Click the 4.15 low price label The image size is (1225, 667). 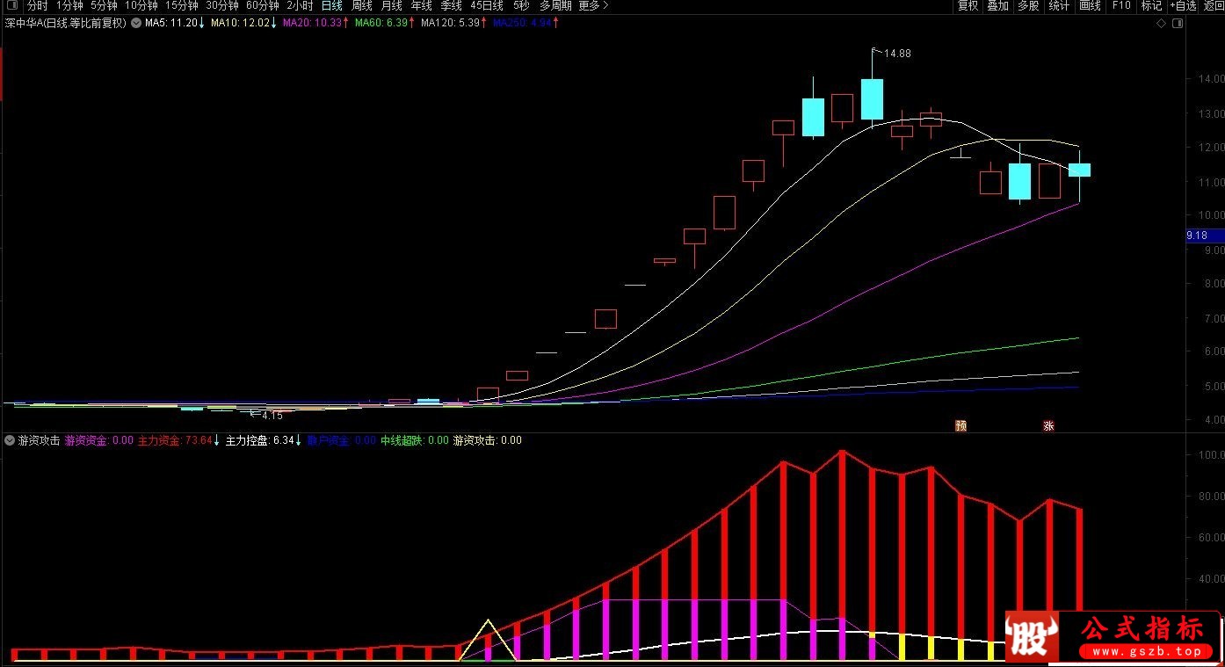(272, 416)
